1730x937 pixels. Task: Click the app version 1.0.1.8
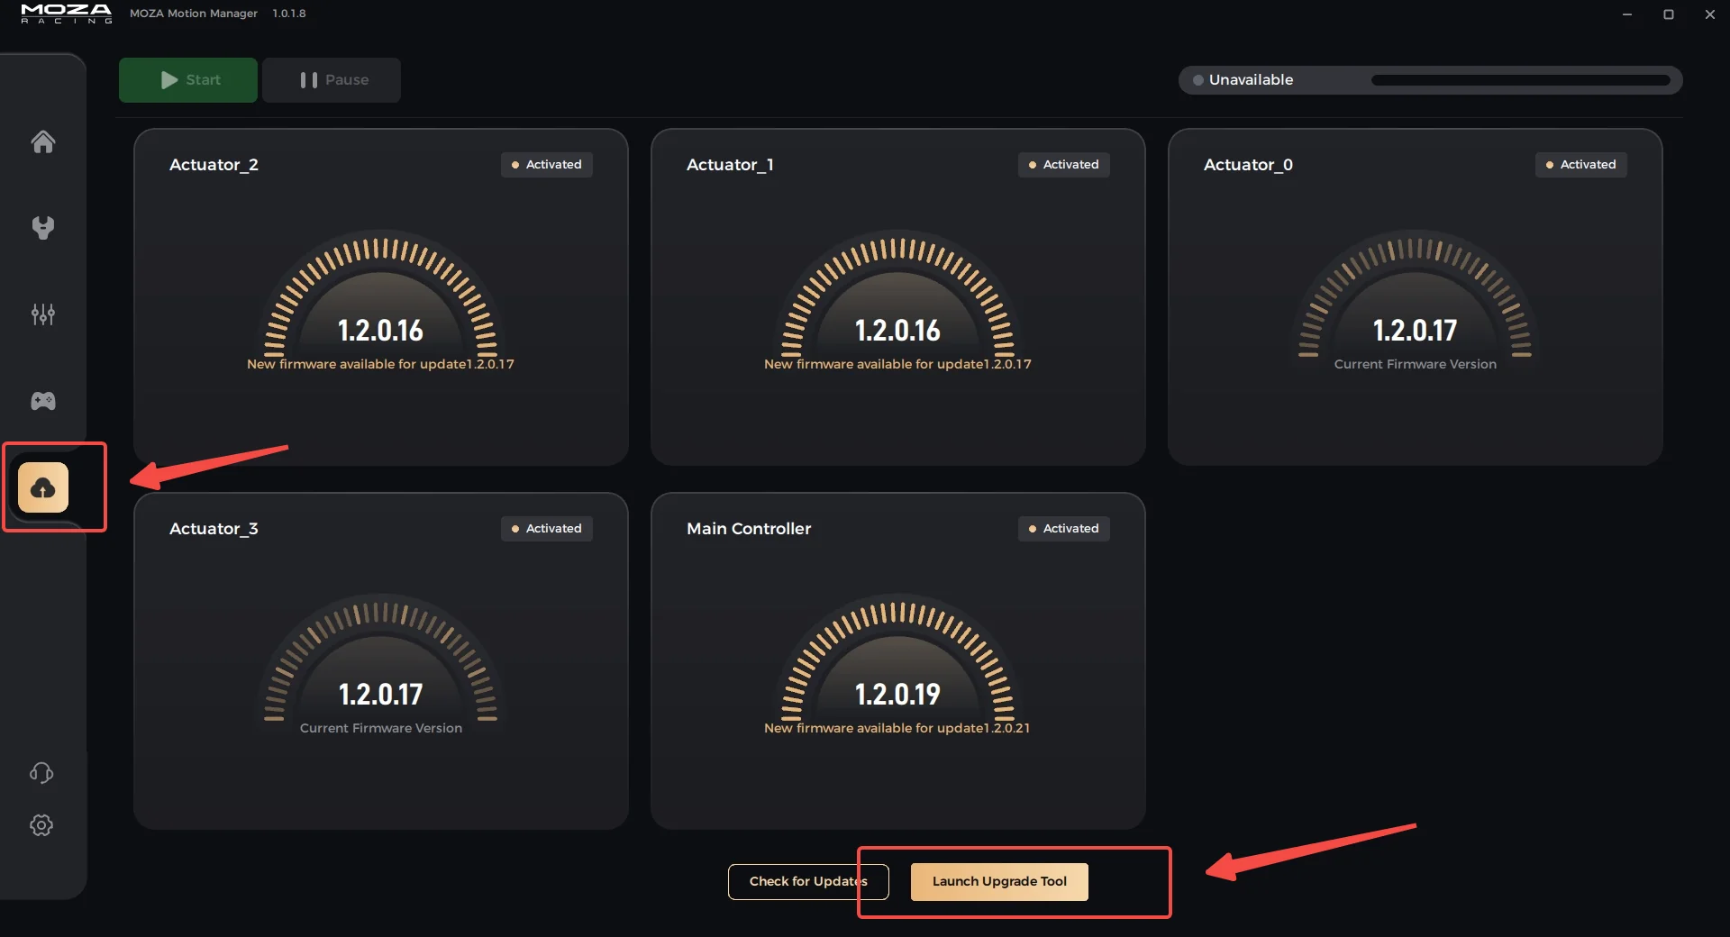(x=289, y=14)
